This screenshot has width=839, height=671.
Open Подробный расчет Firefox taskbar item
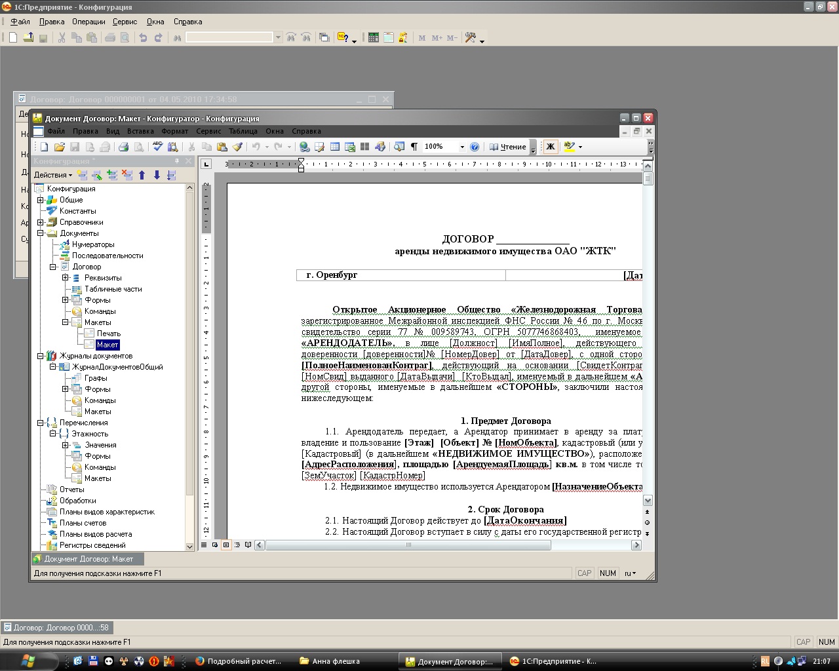pos(243,661)
